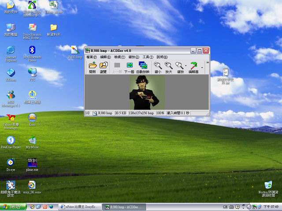The image size is (282, 211).
Task: Open the 檔案(F) menu
Action: click(91, 57)
